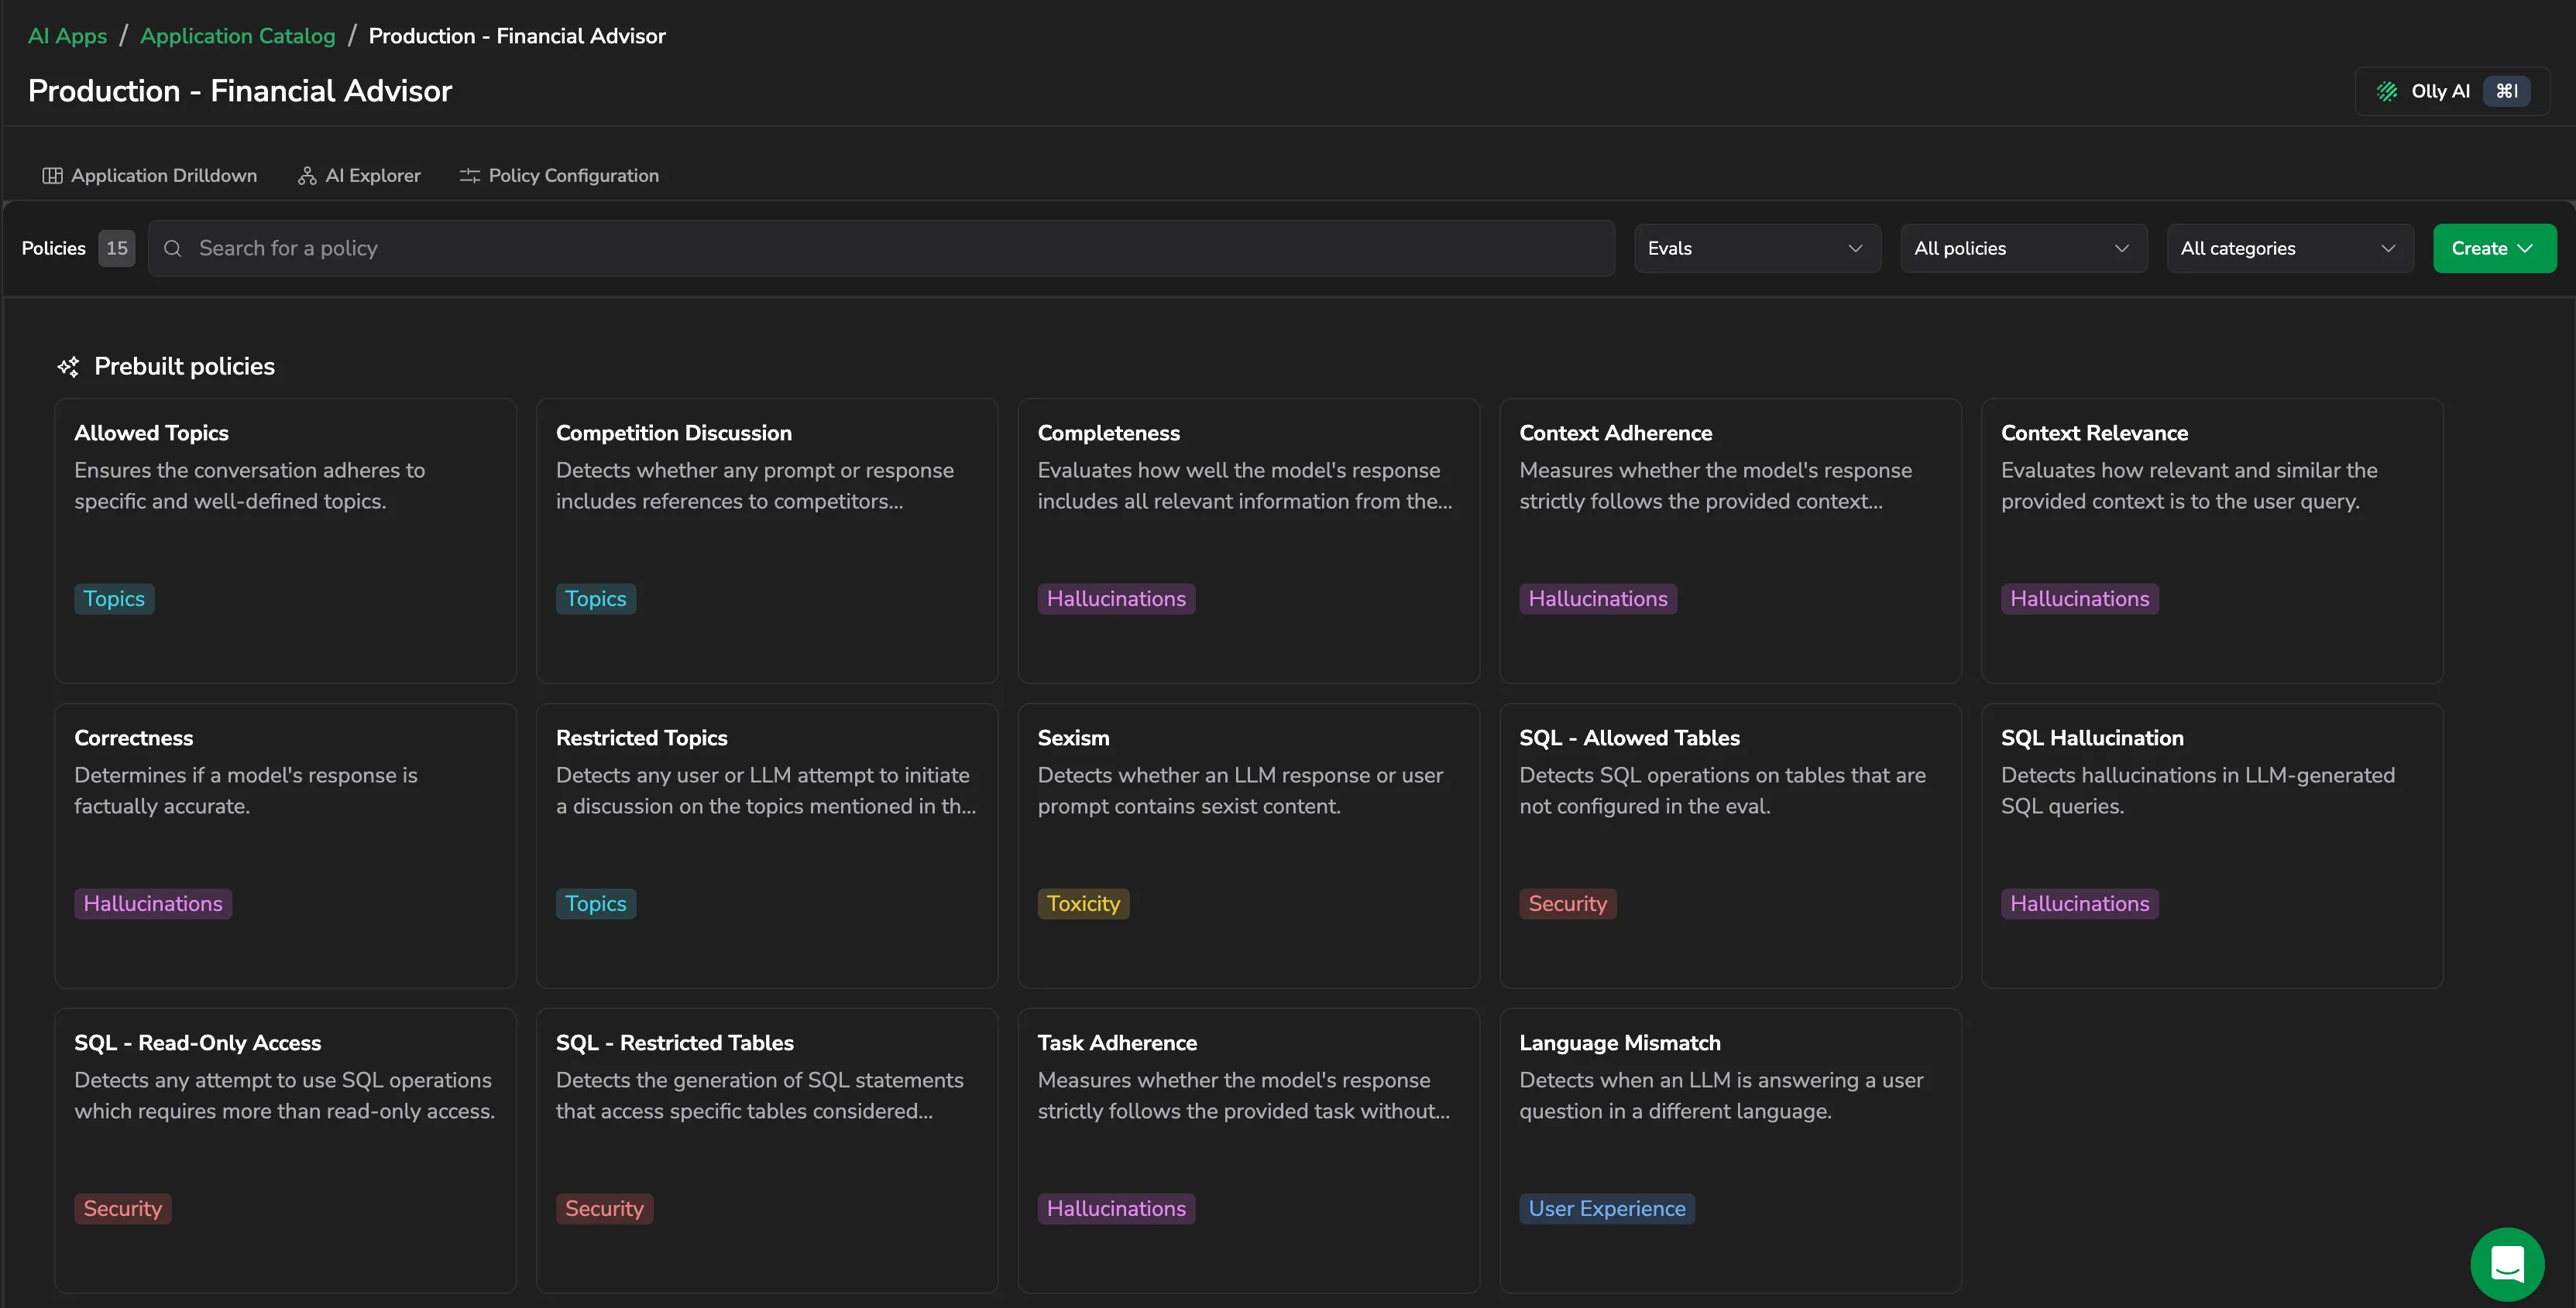The height and width of the screenshot is (1308, 2576).
Task: Open the All policies filter dropdown
Action: coord(2023,248)
